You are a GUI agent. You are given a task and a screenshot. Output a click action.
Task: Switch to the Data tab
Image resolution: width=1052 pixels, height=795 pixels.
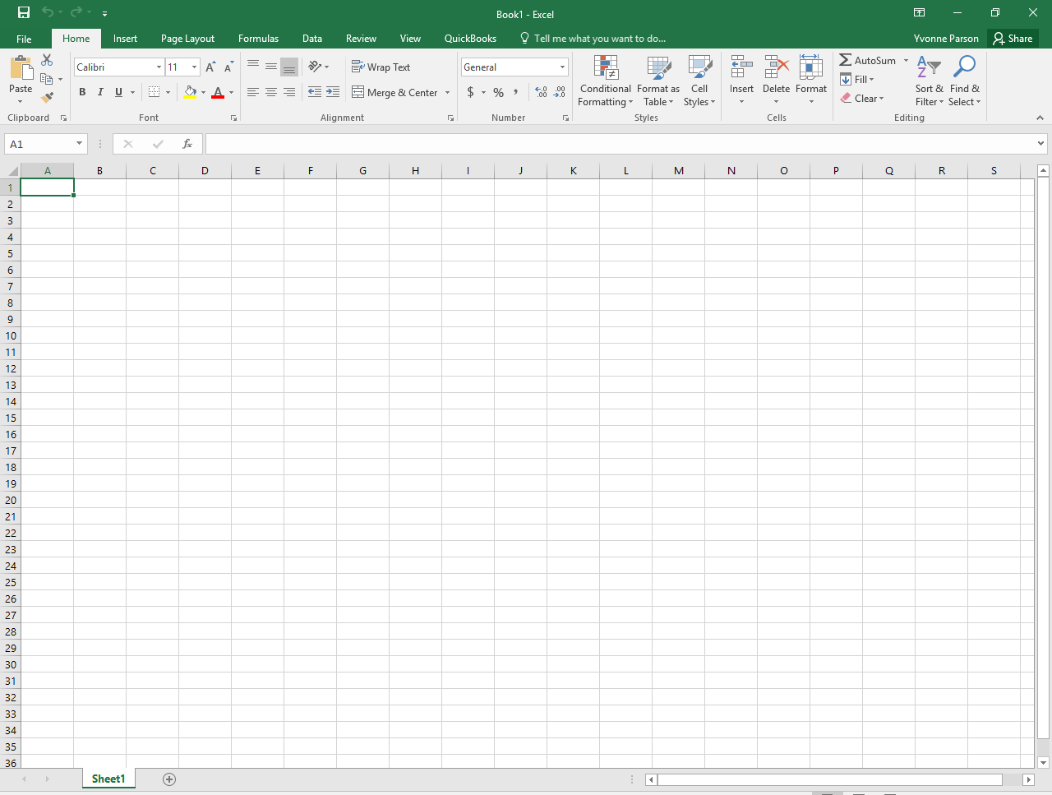[312, 39]
